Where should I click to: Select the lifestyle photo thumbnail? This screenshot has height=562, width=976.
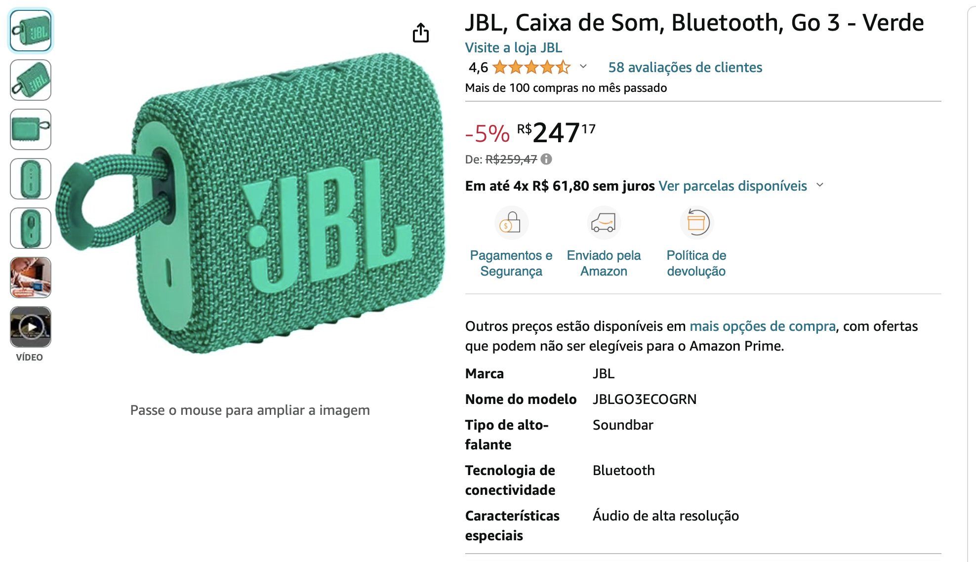[x=31, y=278]
